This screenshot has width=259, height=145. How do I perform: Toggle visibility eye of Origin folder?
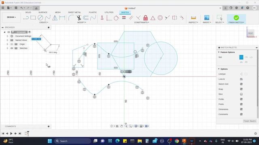coord(12,44)
